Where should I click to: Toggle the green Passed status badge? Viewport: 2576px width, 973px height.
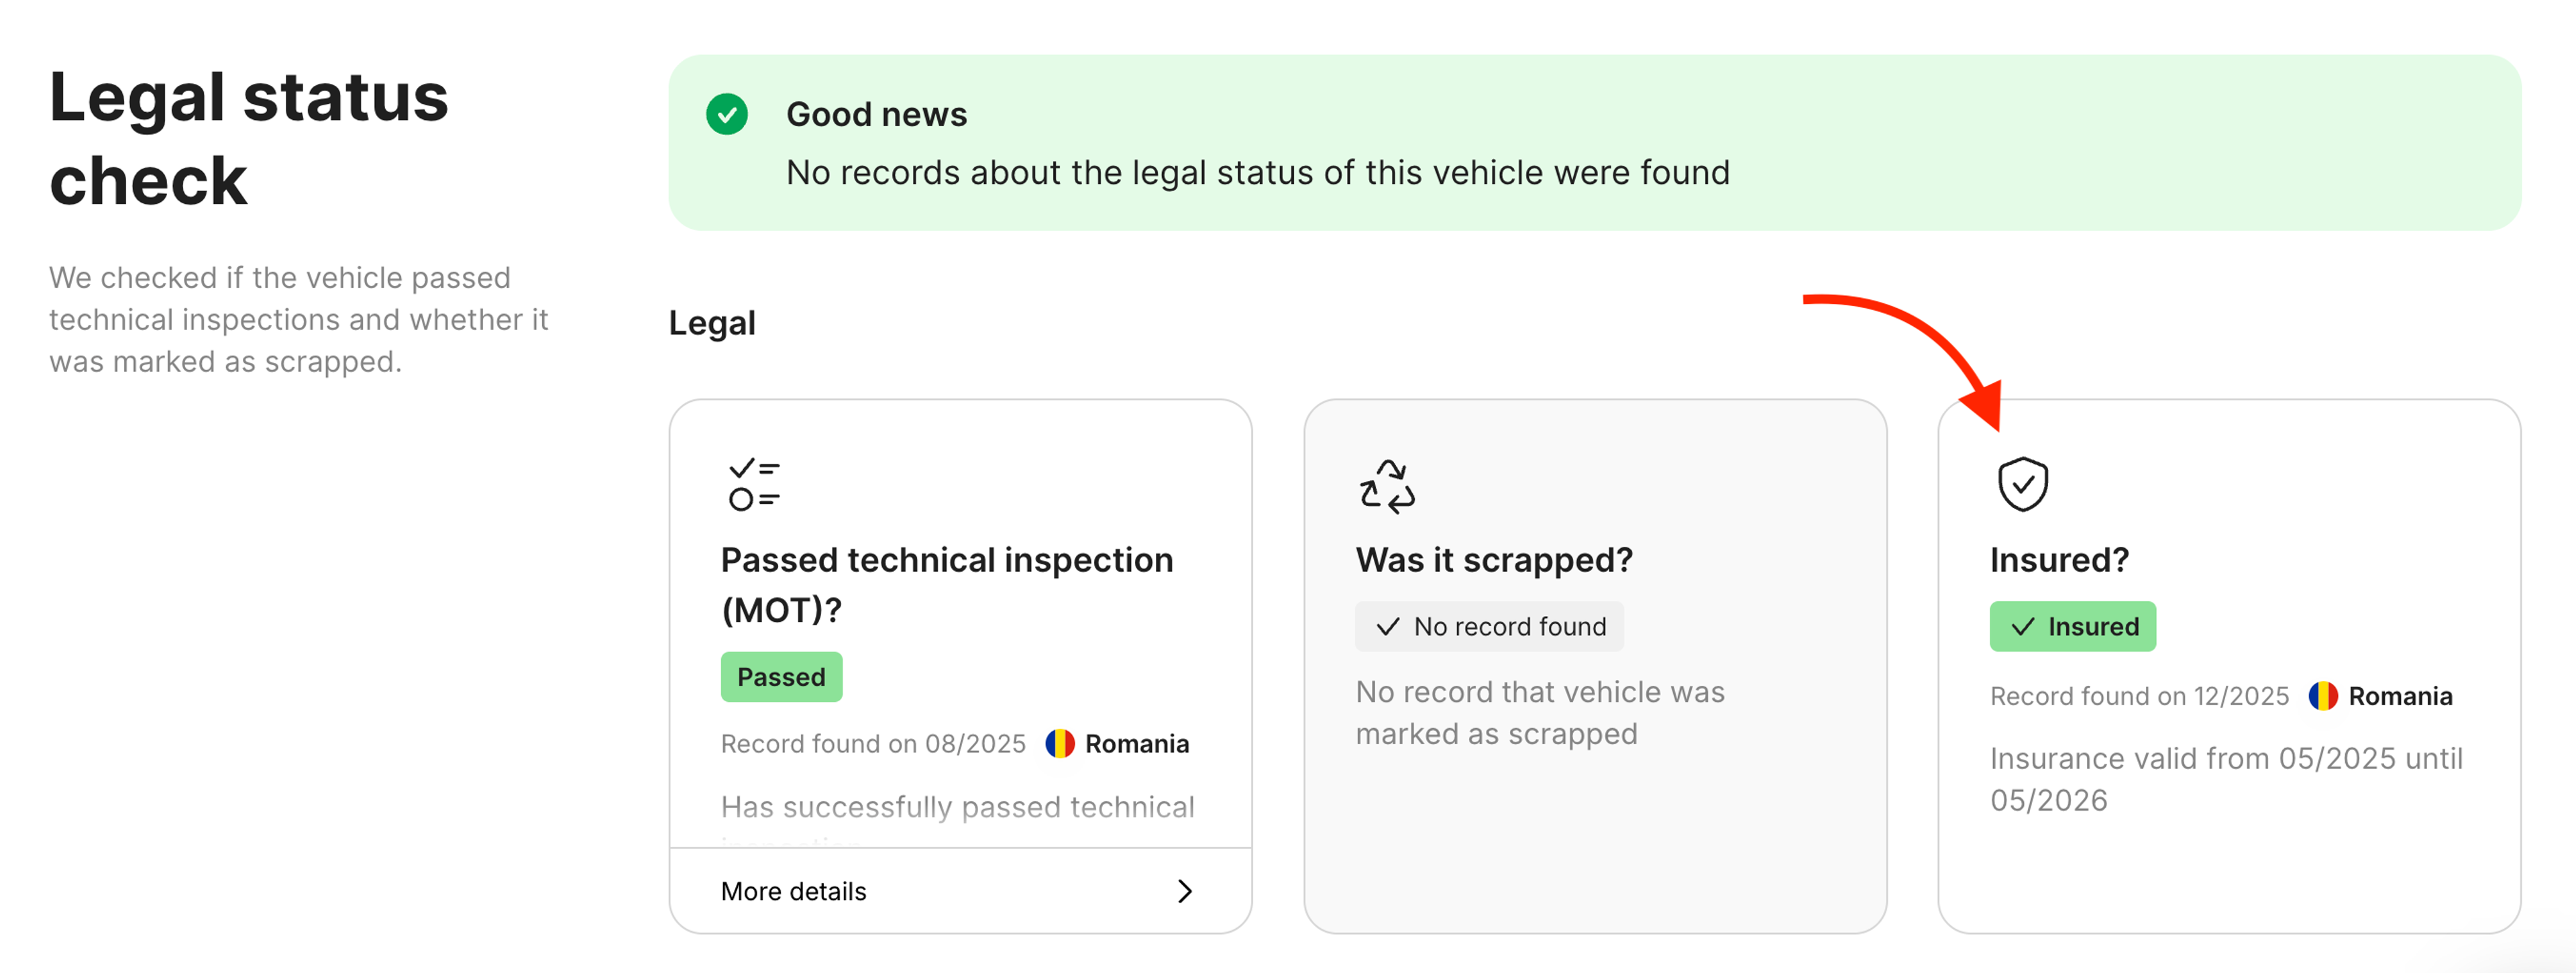[x=781, y=677]
